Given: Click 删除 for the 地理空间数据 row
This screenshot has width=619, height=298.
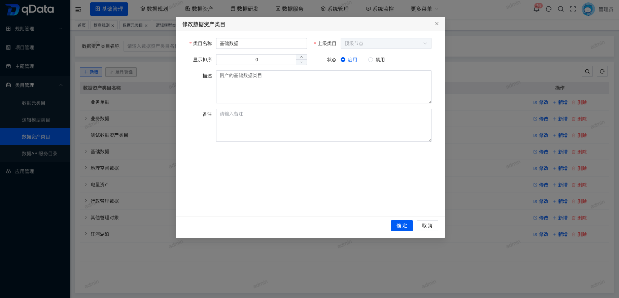Looking at the screenshot, I should tap(579, 168).
